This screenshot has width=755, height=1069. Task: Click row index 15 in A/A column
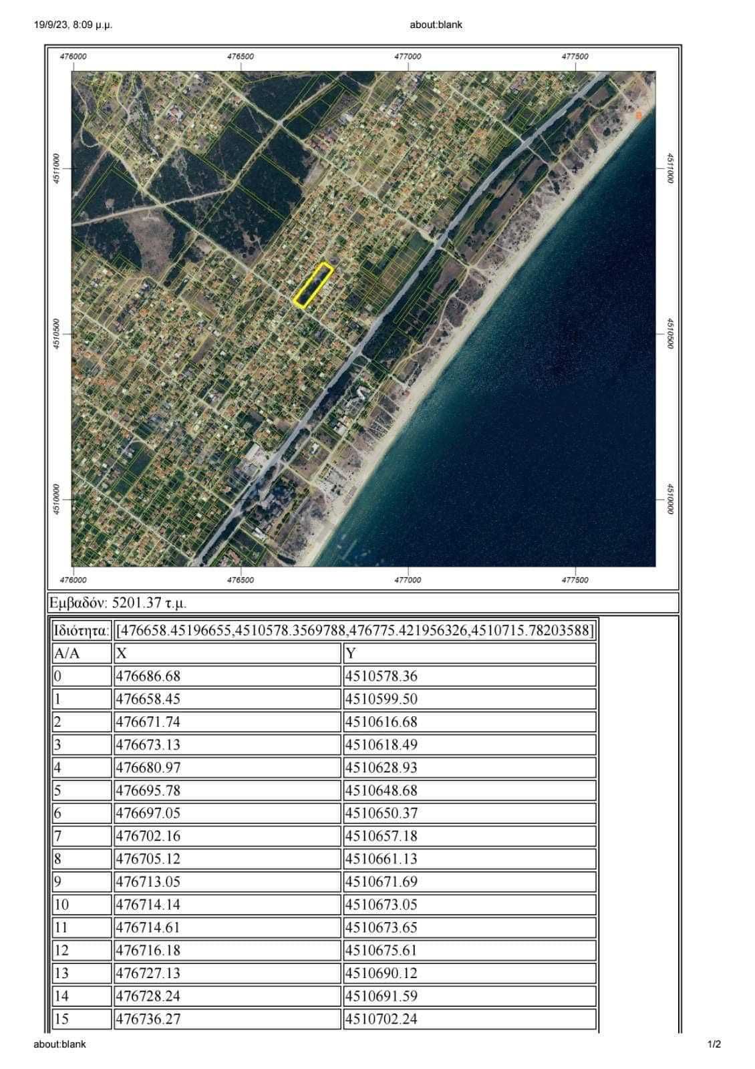[82, 1019]
